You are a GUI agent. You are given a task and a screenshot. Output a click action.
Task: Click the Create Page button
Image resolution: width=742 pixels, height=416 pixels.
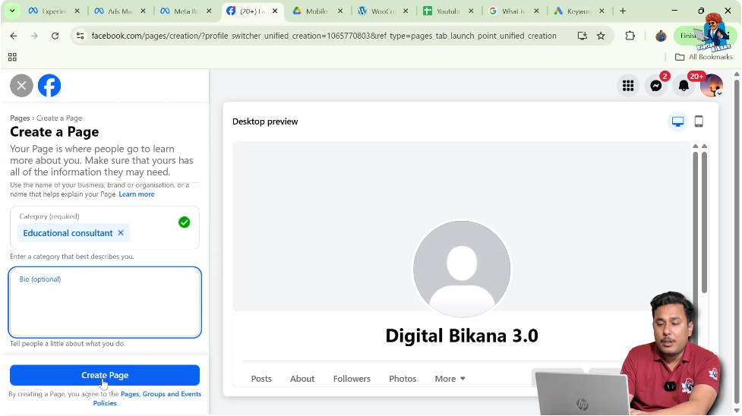[105, 375]
